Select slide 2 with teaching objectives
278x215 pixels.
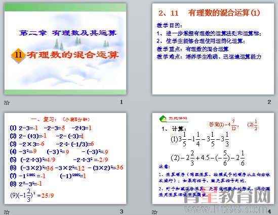[213, 49]
